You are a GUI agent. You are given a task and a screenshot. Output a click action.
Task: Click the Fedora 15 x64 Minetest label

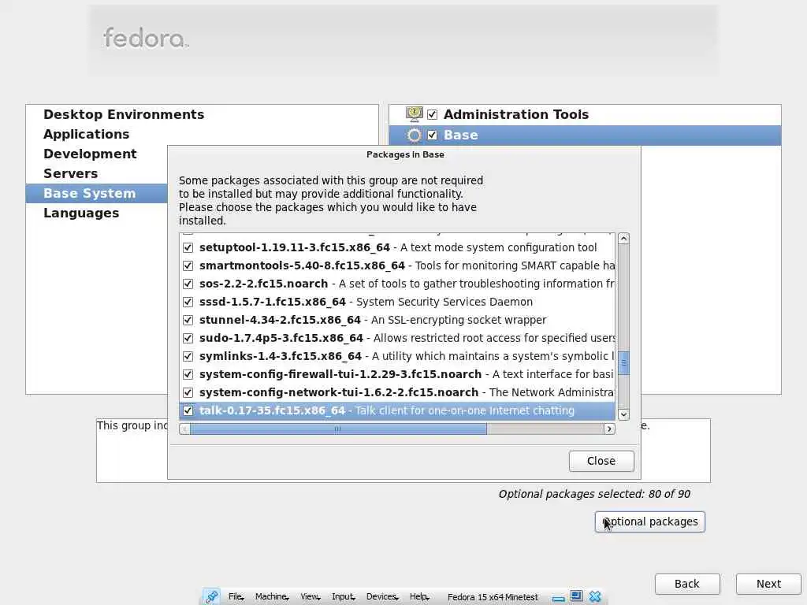(x=493, y=597)
